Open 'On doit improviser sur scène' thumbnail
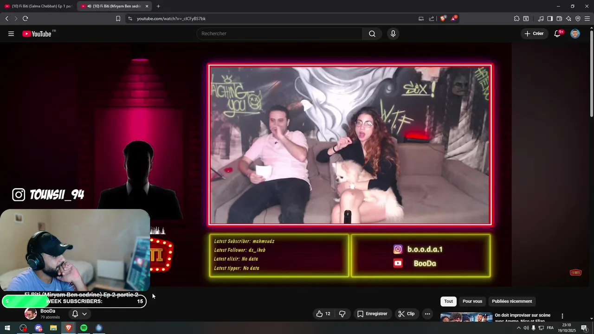 pyautogui.click(x=466, y=317)
